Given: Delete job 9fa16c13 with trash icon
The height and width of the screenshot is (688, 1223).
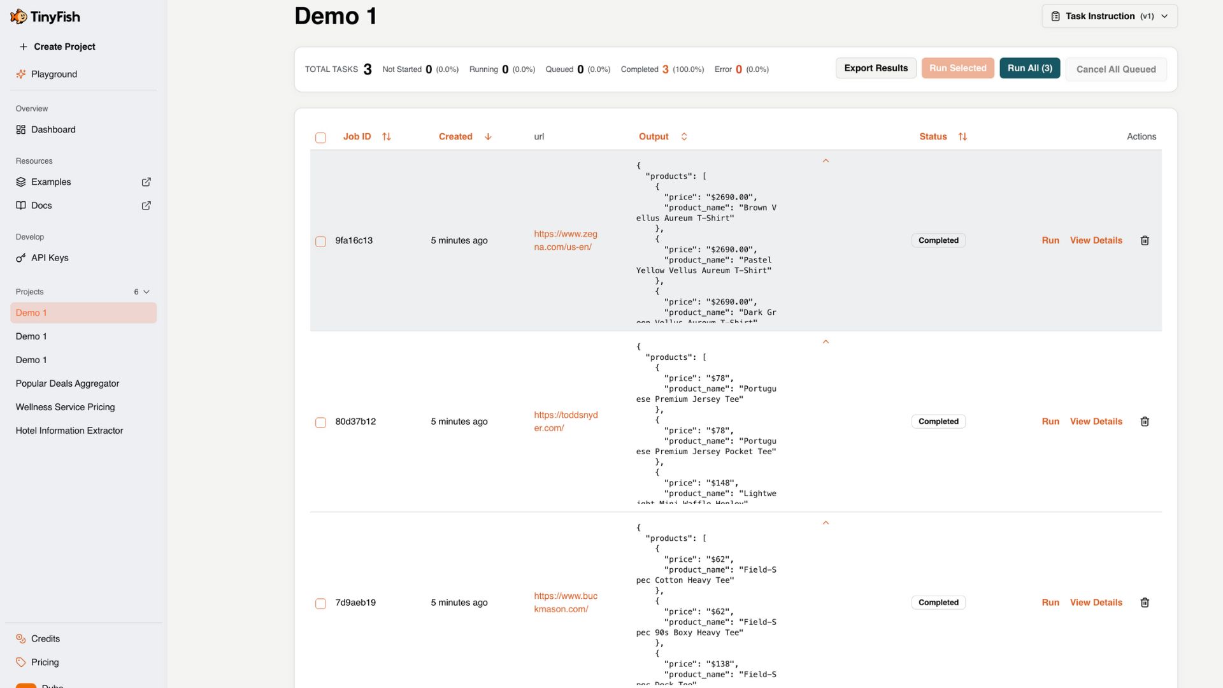Looking at the screenshot, I should (1145, 241).
